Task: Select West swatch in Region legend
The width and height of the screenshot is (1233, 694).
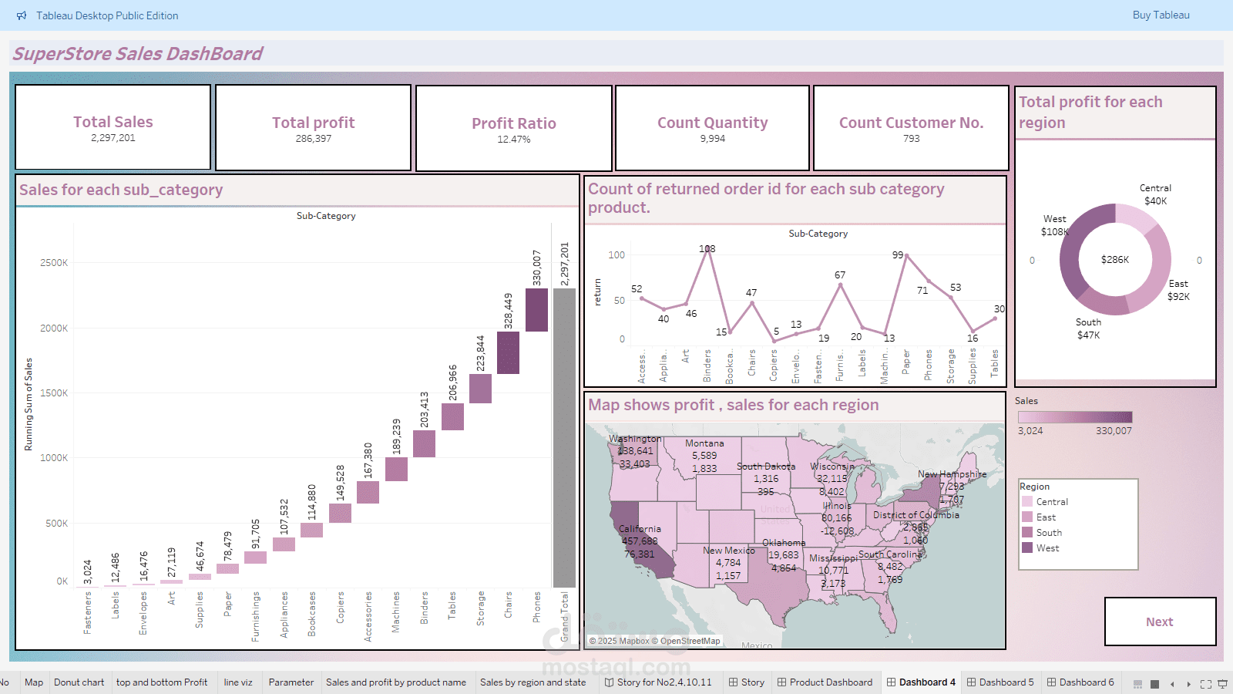Action: (x=1027, y=548)
